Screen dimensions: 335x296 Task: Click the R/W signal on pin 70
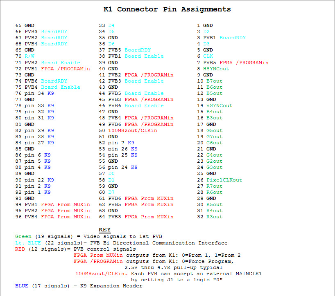point(29,56)
